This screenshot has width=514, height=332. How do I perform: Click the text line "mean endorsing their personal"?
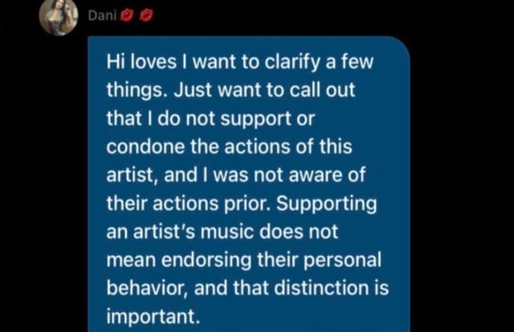(244, 261)
